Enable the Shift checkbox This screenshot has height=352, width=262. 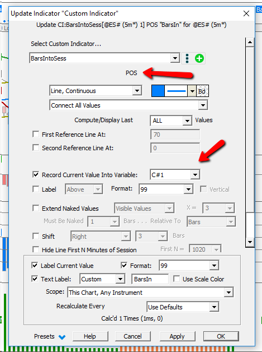[36, 236]
